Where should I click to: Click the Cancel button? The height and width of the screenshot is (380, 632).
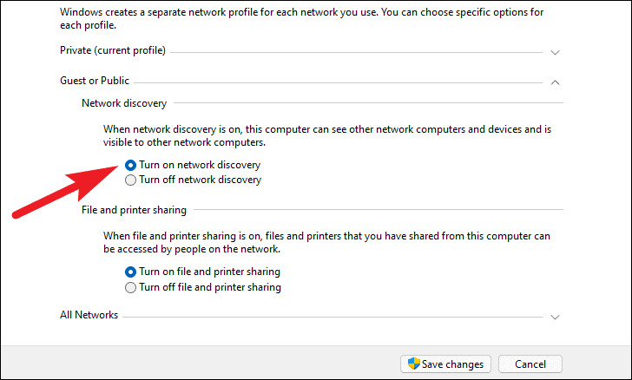pos(530,364)
